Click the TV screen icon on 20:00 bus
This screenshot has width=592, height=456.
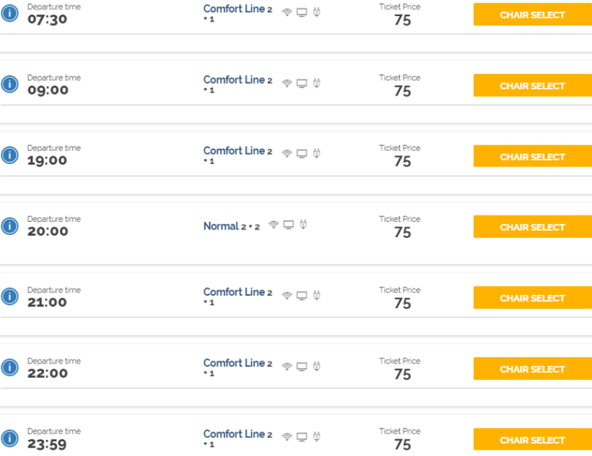[288, 225]
